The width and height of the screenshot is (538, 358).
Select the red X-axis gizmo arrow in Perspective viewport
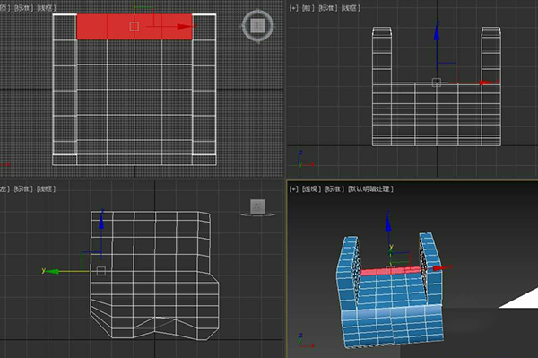tap(438, 268)
